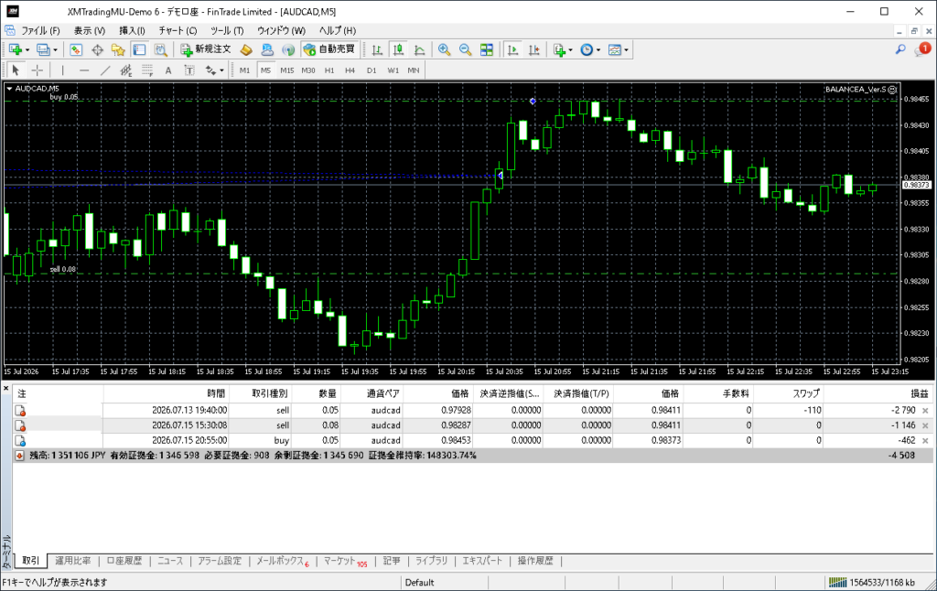Sort orders by 時間 column header
This screenshot has height=591, width=937.
167,393
